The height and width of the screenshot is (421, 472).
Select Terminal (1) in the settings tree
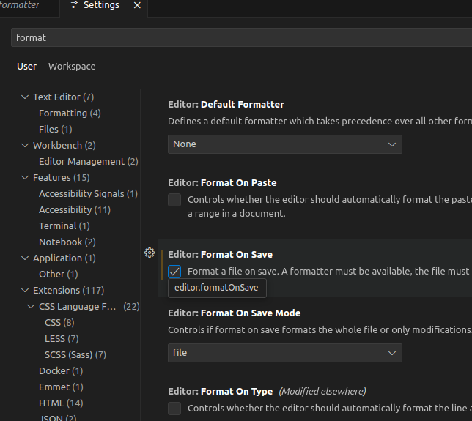(x=64, y=226)
